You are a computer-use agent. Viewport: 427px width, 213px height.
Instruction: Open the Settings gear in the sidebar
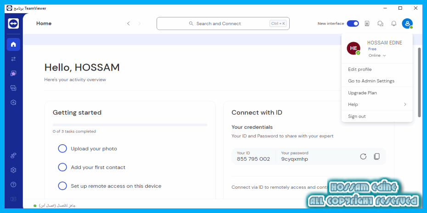[x=13, y=170]
